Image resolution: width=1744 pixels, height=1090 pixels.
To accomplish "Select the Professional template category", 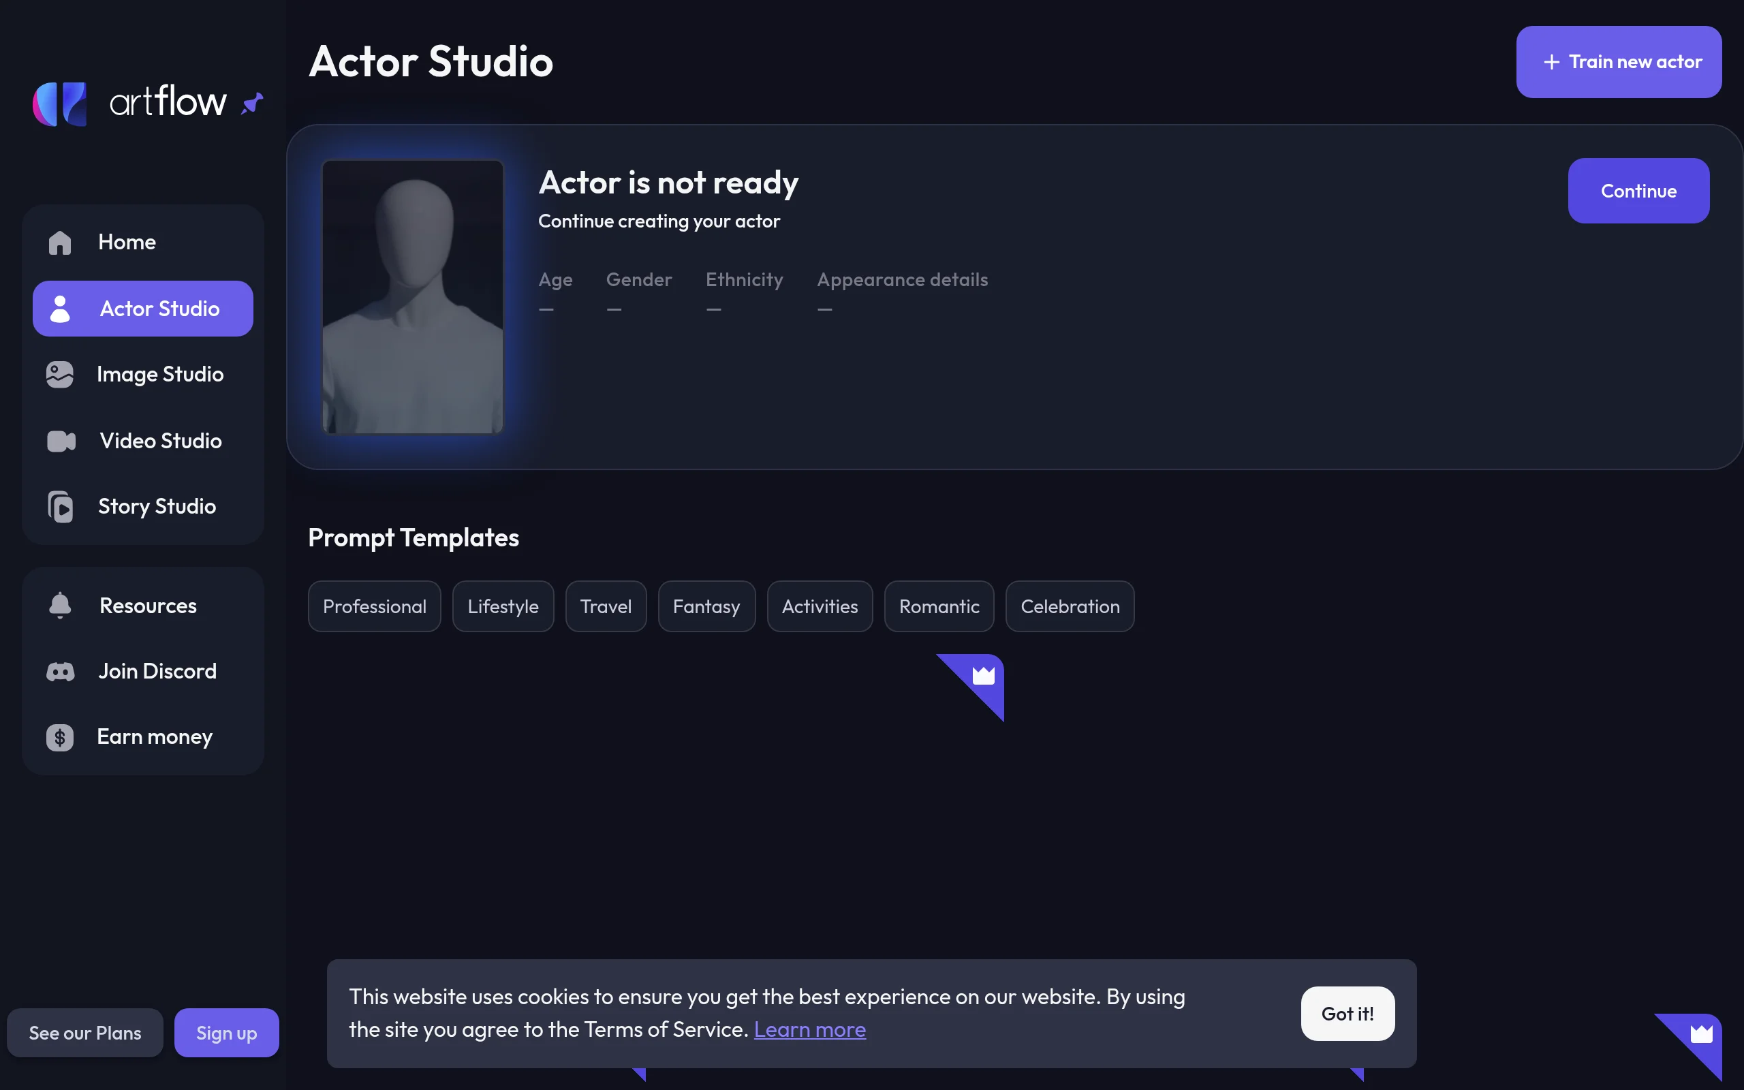I will pos(374,606).
